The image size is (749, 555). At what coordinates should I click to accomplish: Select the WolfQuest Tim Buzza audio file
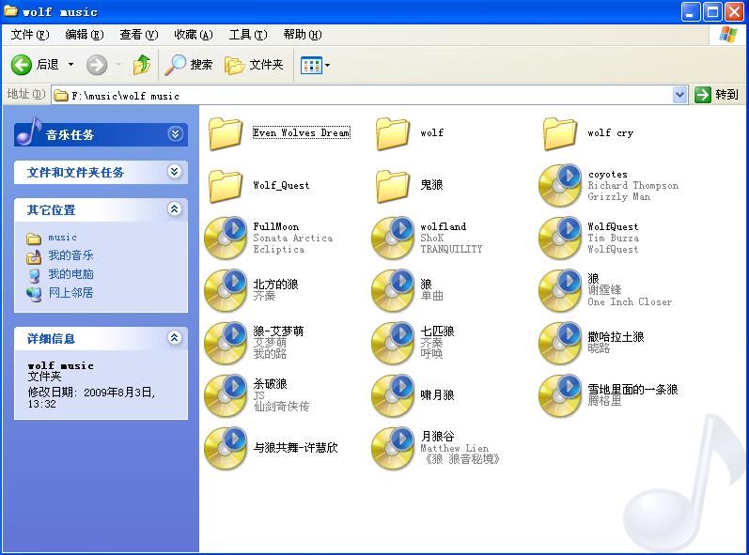(x=560, y=239)
